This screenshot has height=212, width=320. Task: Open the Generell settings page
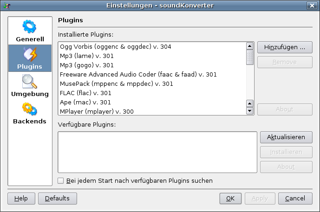click(30, 31)
